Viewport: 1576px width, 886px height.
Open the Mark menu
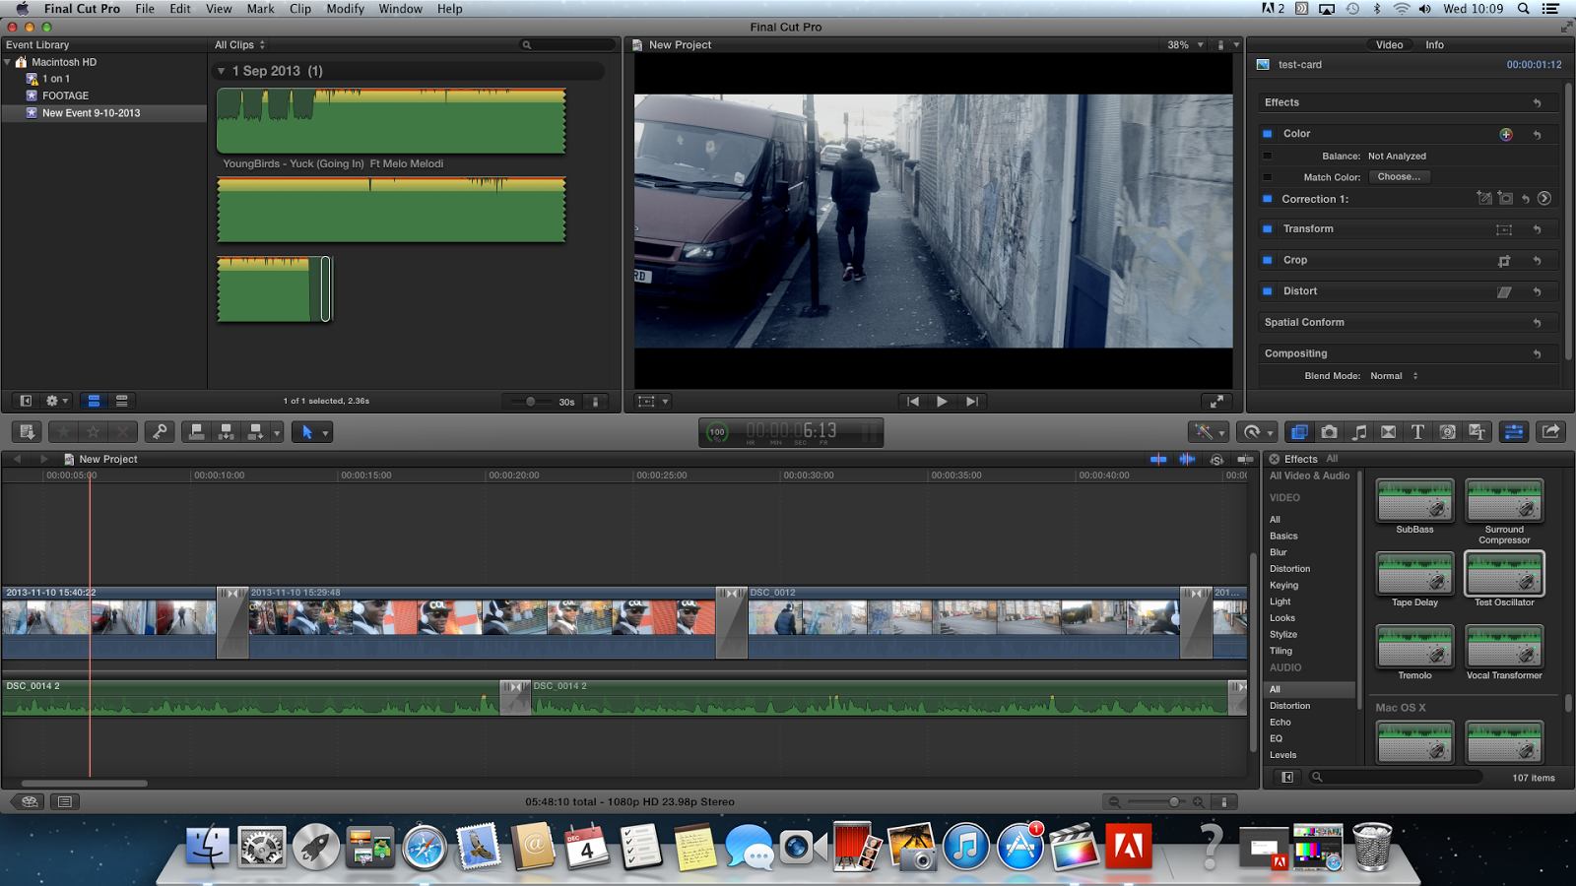click(x=261, y=9)
